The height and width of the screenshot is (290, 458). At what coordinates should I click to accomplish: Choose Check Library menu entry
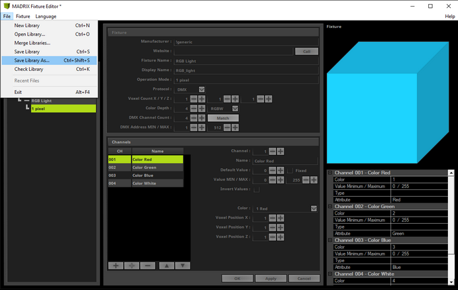(49, 69)
